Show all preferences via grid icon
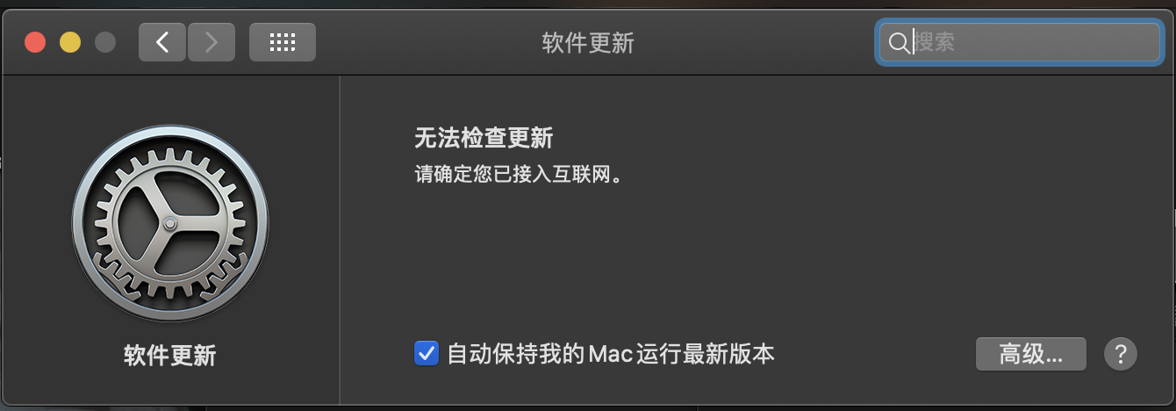 [x=283, y=42]
